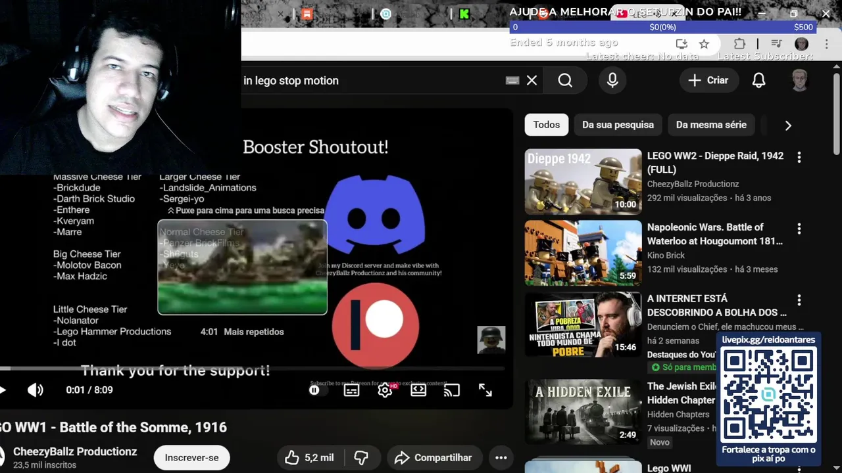Image resolution: width=842 pixels, height=473 pixels.
Task: Toggle mute with the volume icon
Action: click(x=35, y=390)
